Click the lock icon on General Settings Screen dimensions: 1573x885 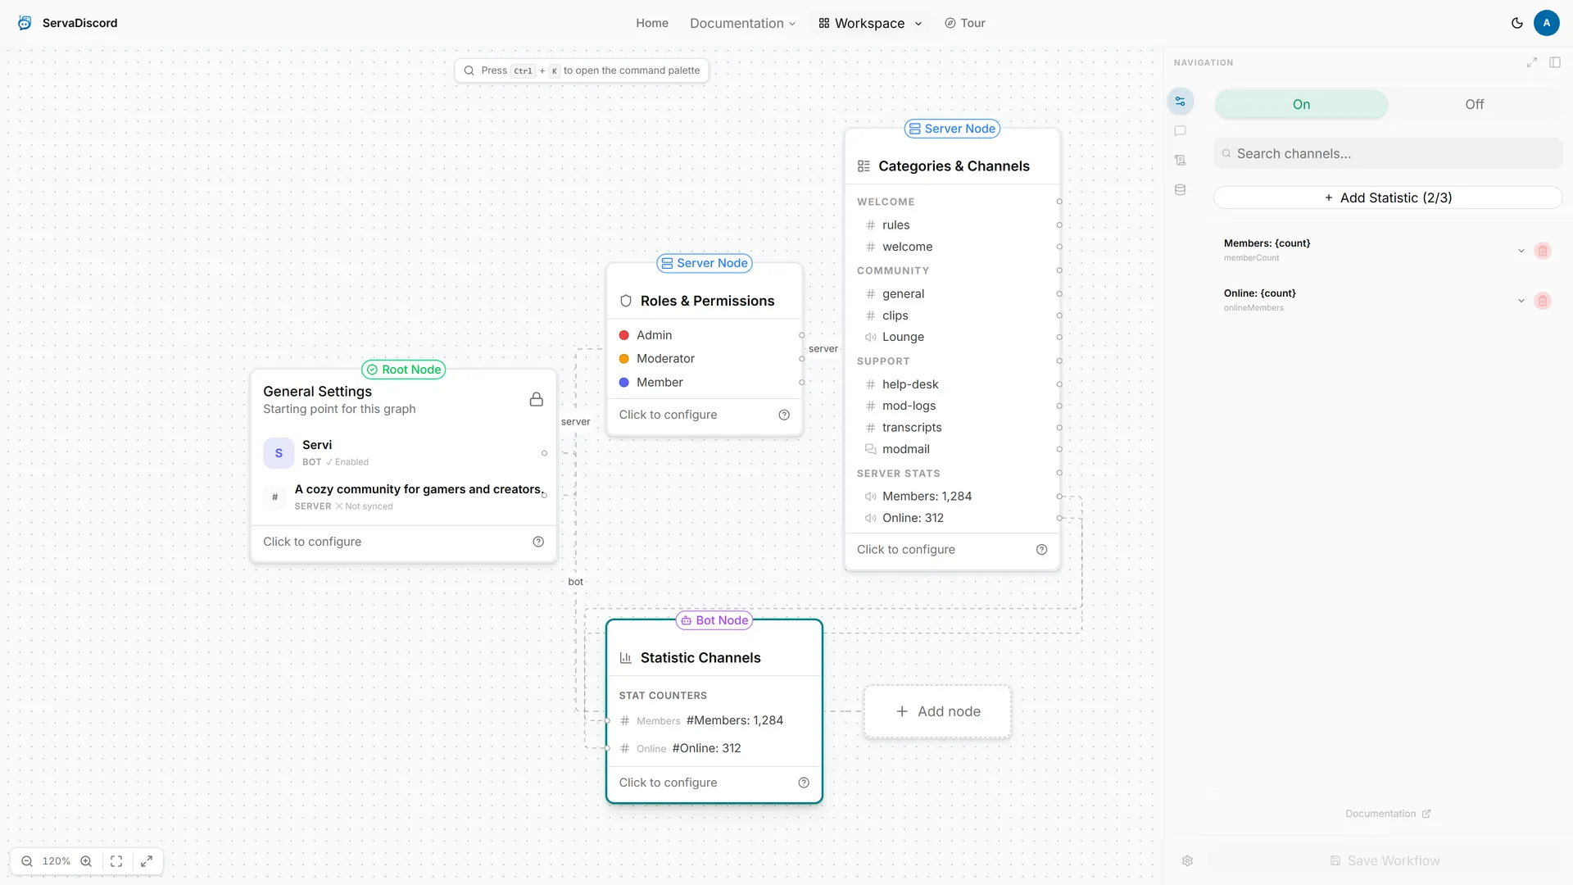coord(537,399)
